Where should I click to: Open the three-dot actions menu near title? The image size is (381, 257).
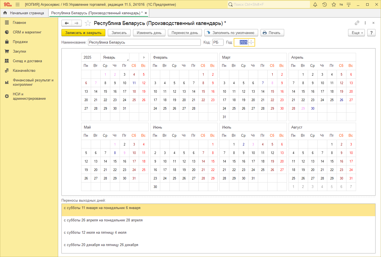[x=365, y=23]
